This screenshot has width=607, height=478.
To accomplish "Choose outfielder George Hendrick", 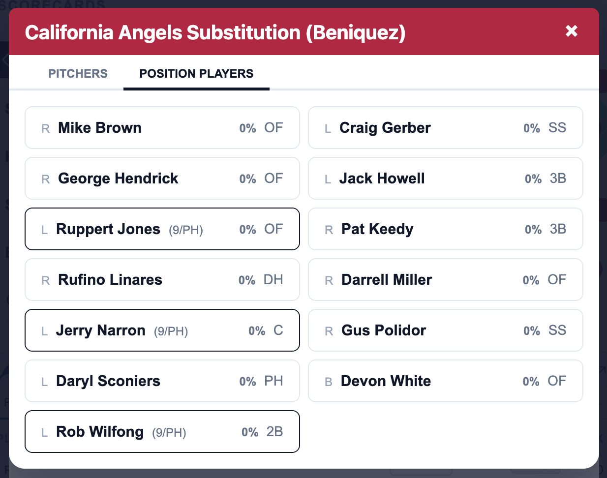I will click(x=162, y=178).
